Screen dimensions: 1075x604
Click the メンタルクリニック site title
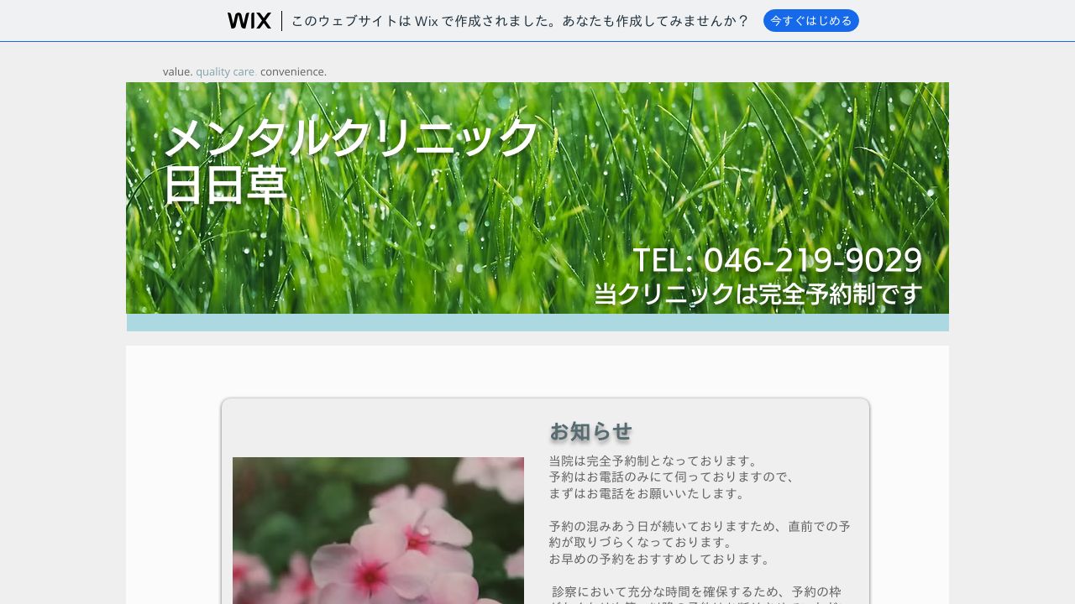coord(350,137)
